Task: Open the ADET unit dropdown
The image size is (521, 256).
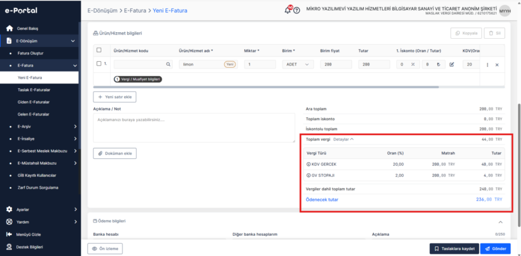Action: pos(298,65)
